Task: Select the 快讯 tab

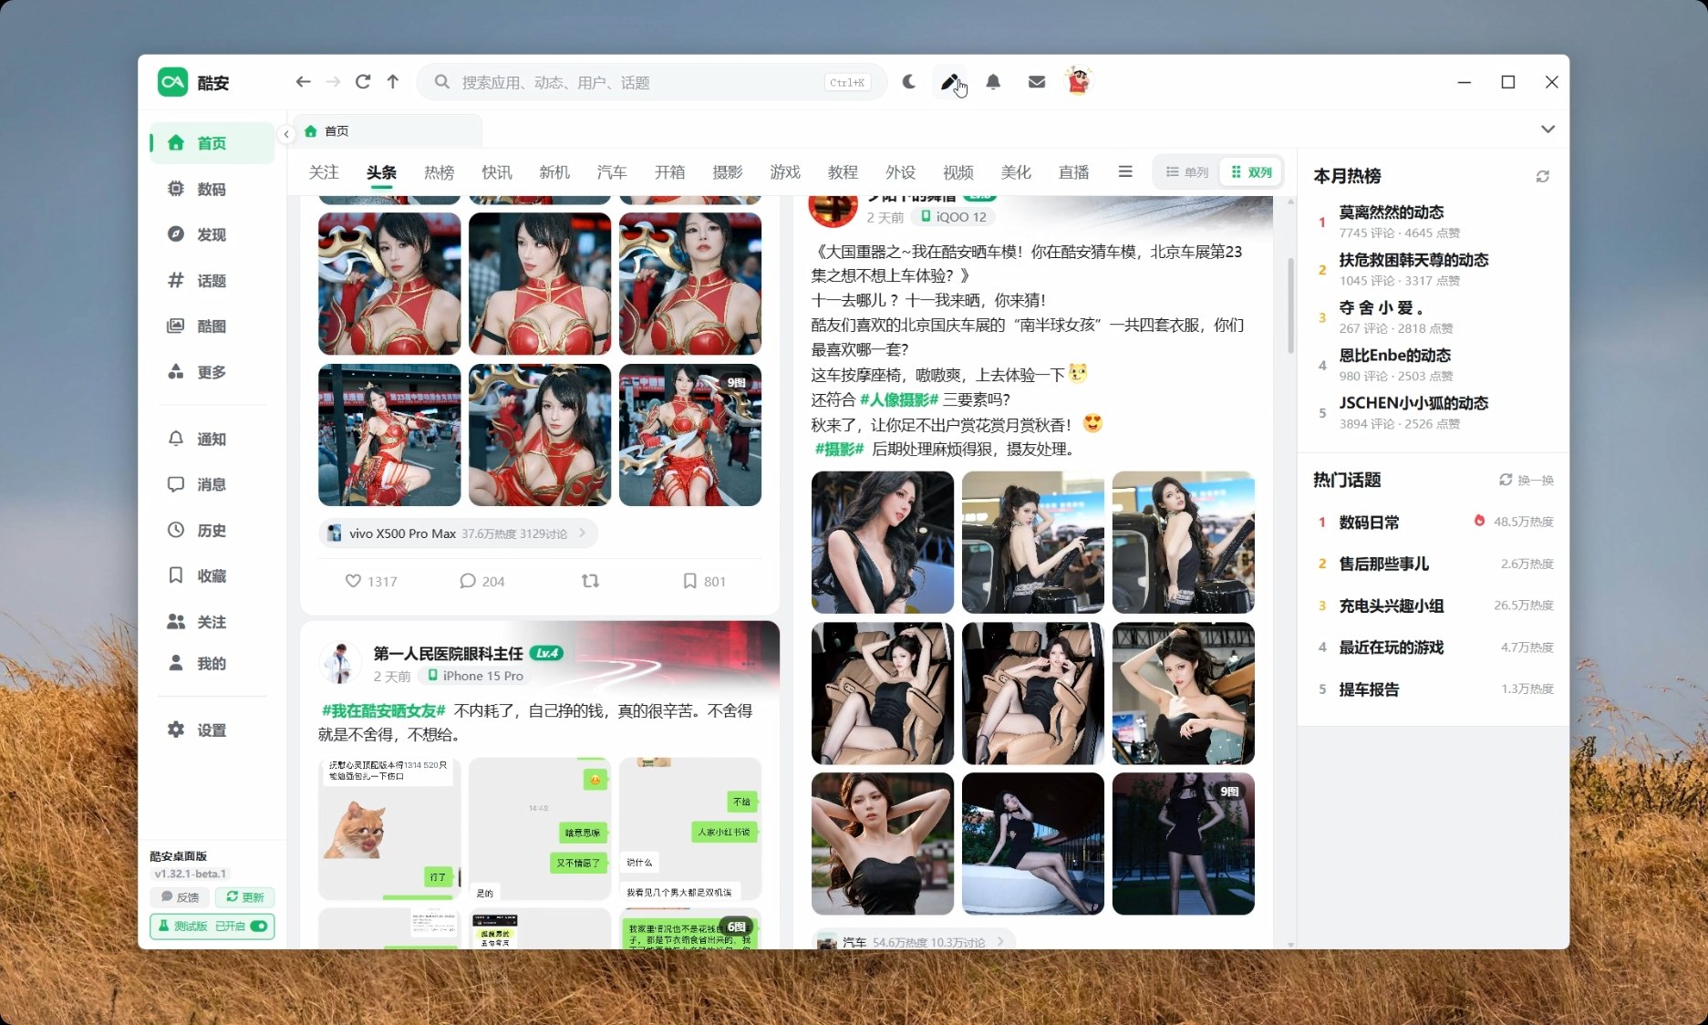Action: 497,172
